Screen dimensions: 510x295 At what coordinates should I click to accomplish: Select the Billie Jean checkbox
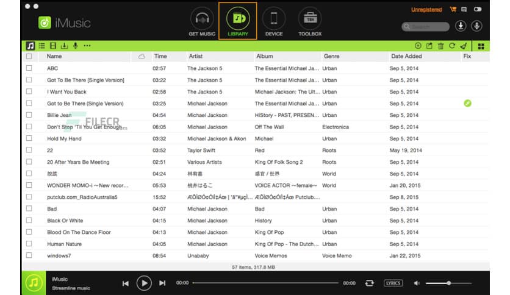tap(29, 115)
